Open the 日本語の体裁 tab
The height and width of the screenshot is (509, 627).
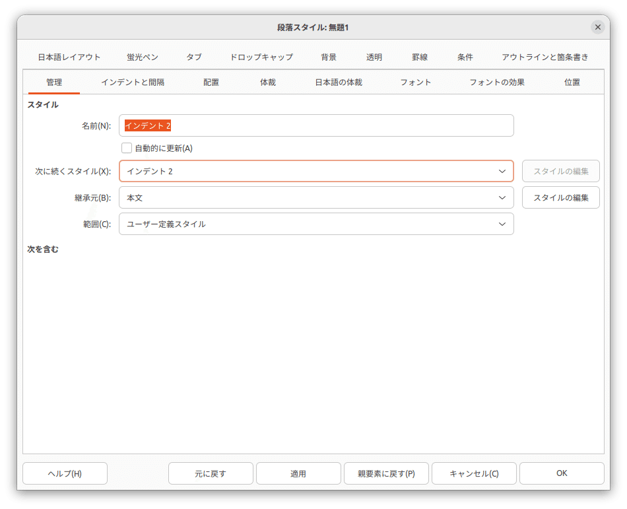click(339, 83)
